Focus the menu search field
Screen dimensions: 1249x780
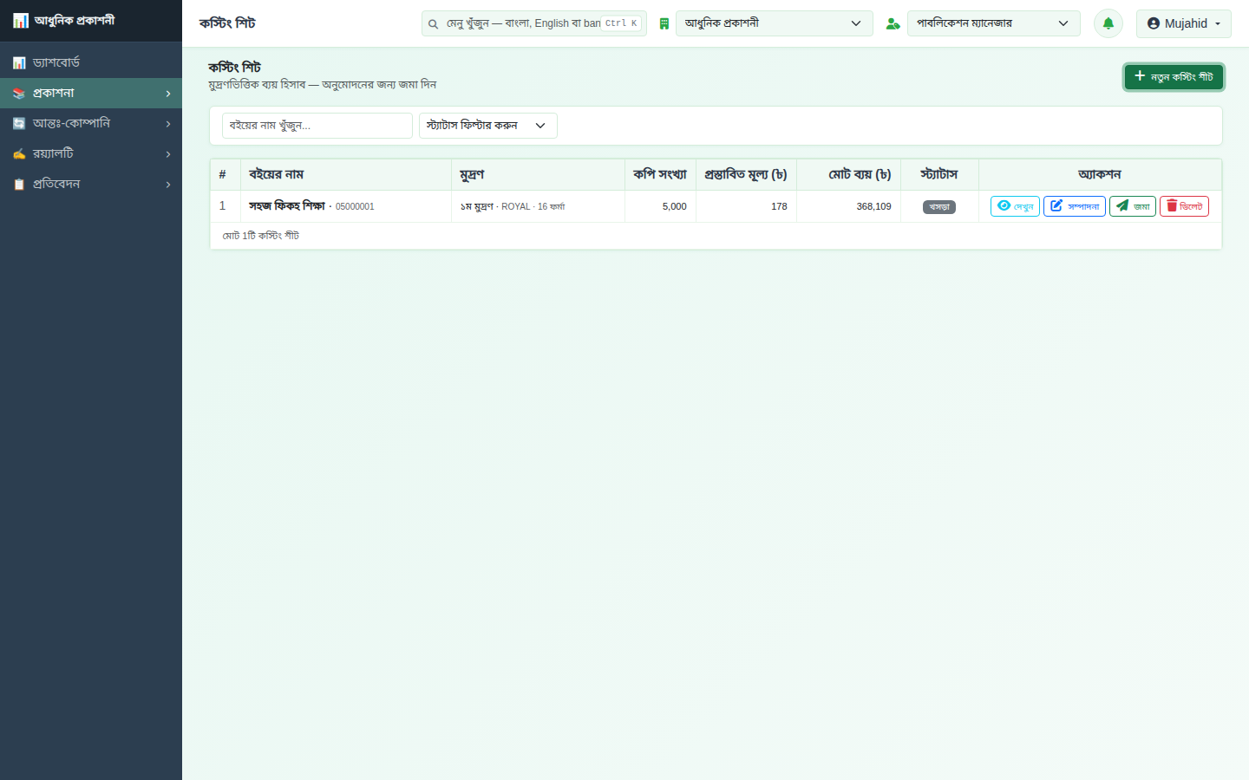tap(534, 23)
